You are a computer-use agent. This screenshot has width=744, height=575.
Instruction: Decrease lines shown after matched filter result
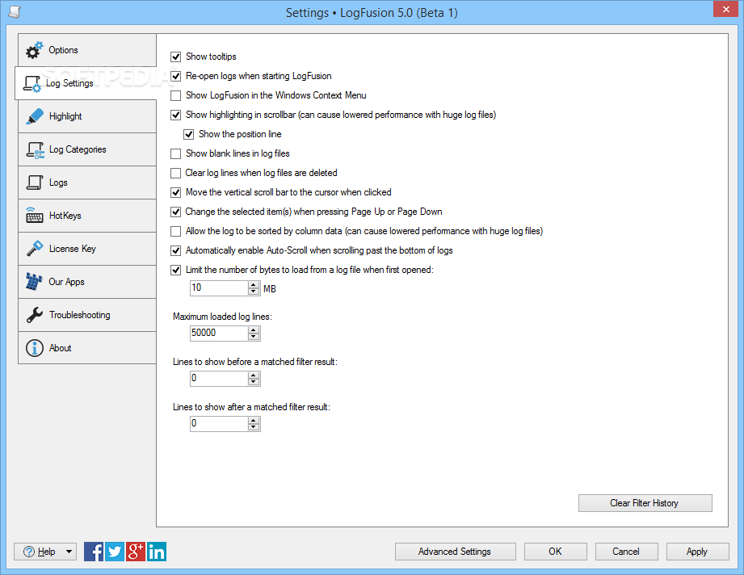click(254, 426)
